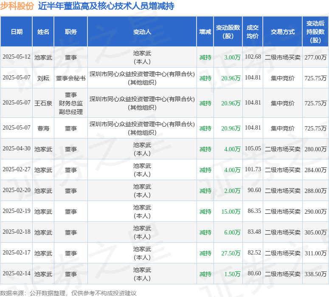Screen dimensions: 329x297
Task: Click the average price 82.52
Action: [x=254, y=252]
